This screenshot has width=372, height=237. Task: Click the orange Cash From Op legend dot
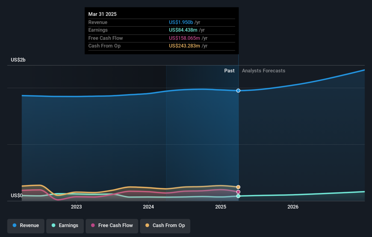point(147,226)
